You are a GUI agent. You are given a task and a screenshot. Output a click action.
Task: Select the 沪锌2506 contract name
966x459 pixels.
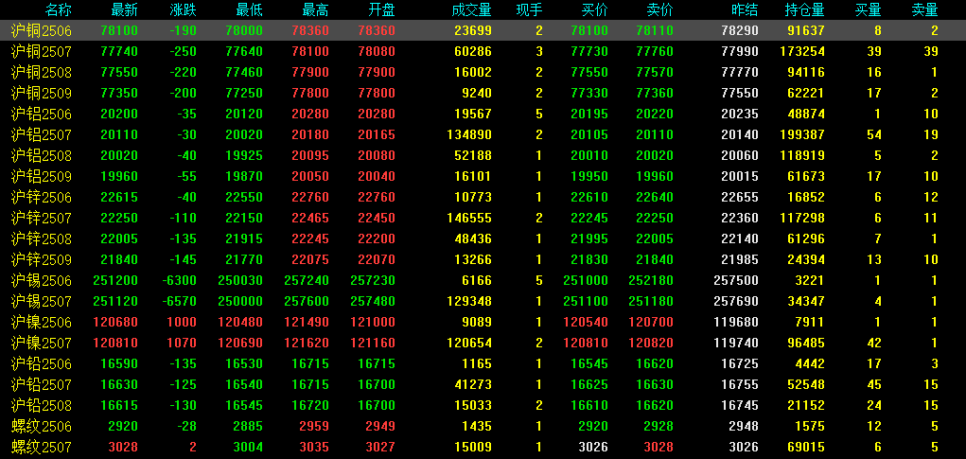click(42, 197)
